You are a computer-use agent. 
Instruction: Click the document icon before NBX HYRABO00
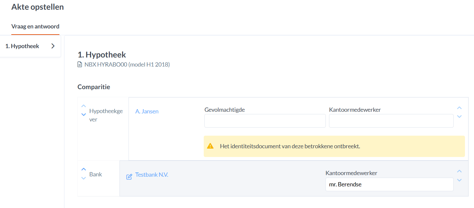[80, 65]
